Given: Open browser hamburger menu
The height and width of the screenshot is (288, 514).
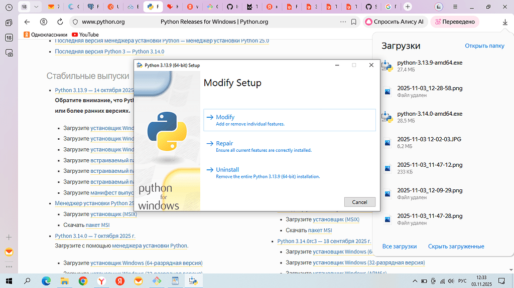Looking at the screenshot, I should [455, 7].
